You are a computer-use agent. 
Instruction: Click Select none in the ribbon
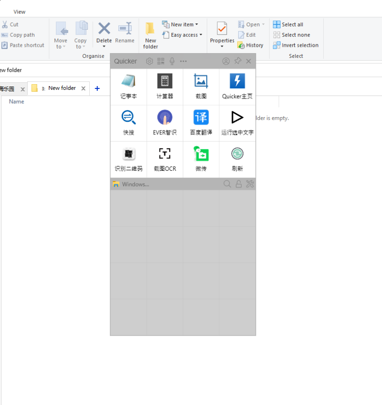(x=292, y=35)
